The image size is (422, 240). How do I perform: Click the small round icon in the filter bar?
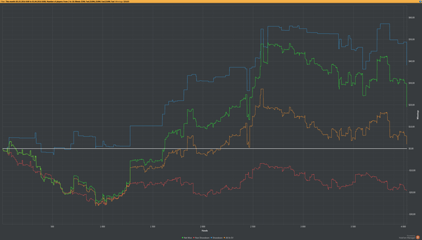coord(420,1)
